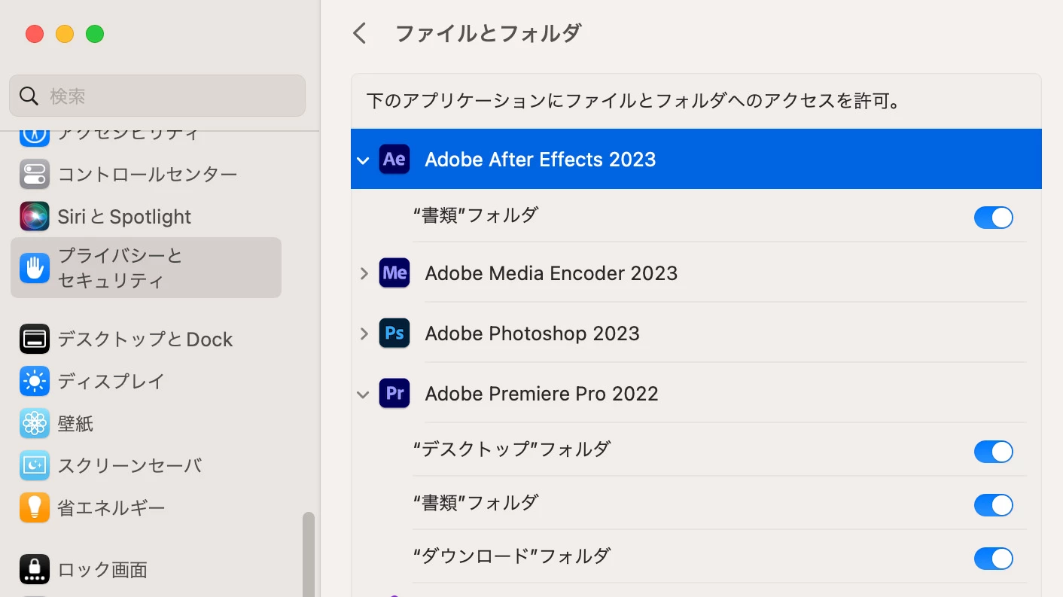Expand the Adobe Photoshop 2023 row

[x=364, y=334]
